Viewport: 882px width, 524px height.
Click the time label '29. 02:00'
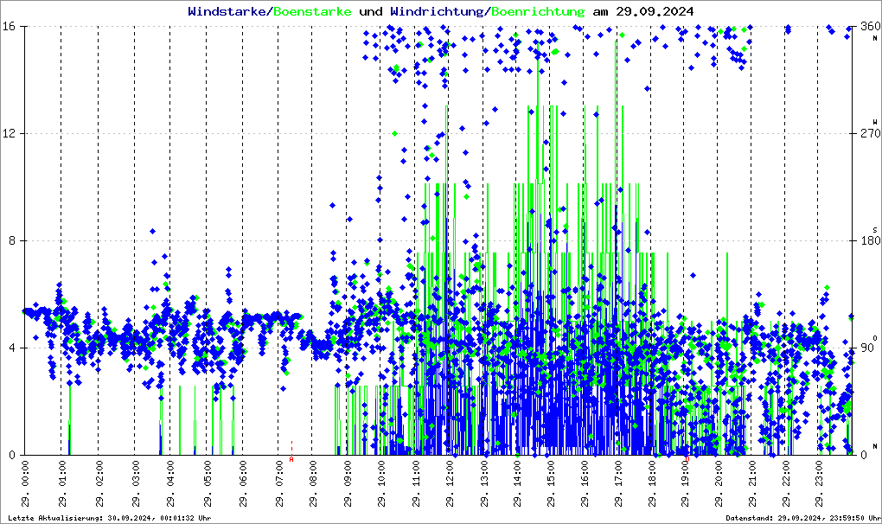(99, 483)
